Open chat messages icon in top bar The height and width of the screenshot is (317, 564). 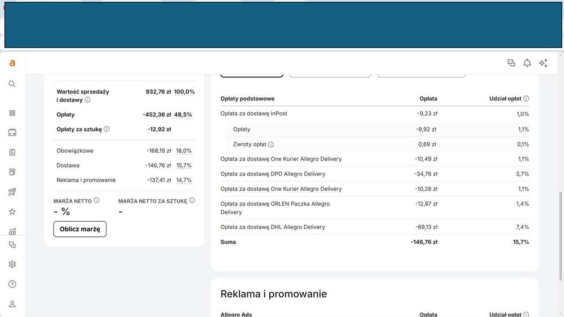[x=511, y=63]
